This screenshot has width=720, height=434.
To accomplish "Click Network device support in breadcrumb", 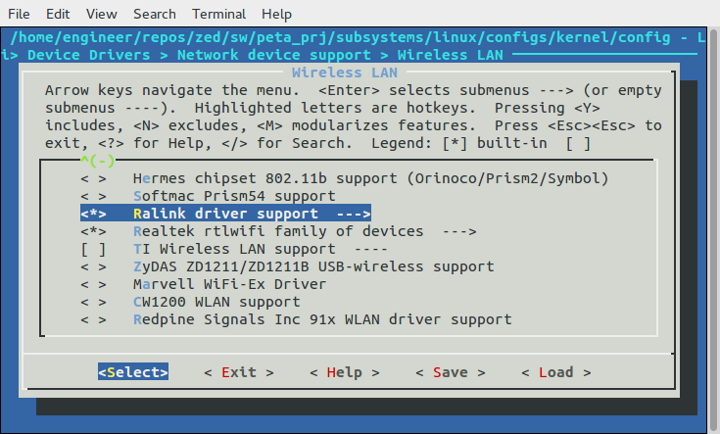I will tap(273, 55).
